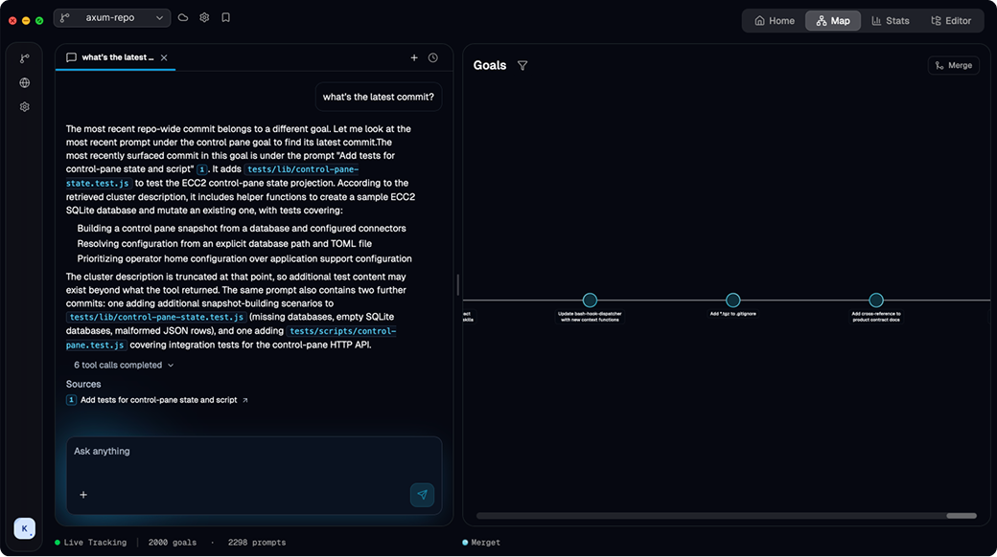Click the second tests/lib/control-pane-state.test.js code link
Screen dimensions: 997x557
(156, 317)
